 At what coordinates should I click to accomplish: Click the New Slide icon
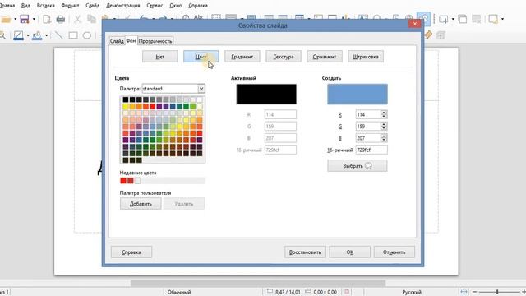444,19
